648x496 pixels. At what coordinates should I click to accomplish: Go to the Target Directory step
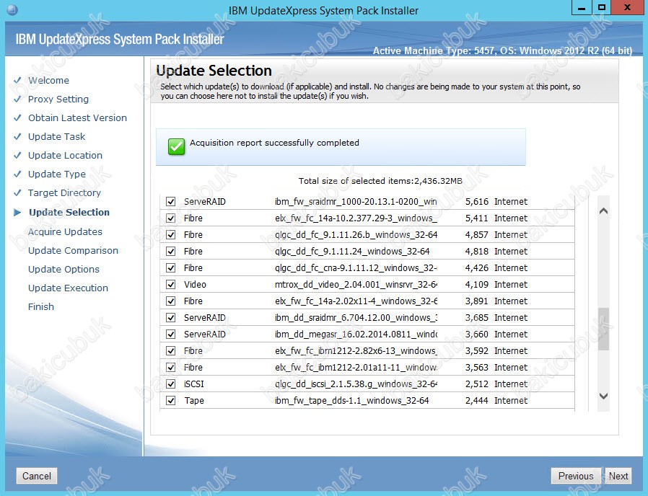(x=64, y=193)
